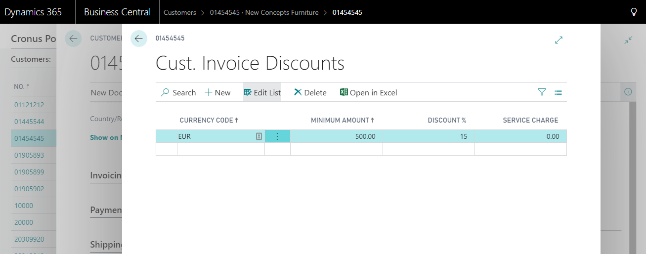Click the Show on Map link

click(x=106, y=137)
